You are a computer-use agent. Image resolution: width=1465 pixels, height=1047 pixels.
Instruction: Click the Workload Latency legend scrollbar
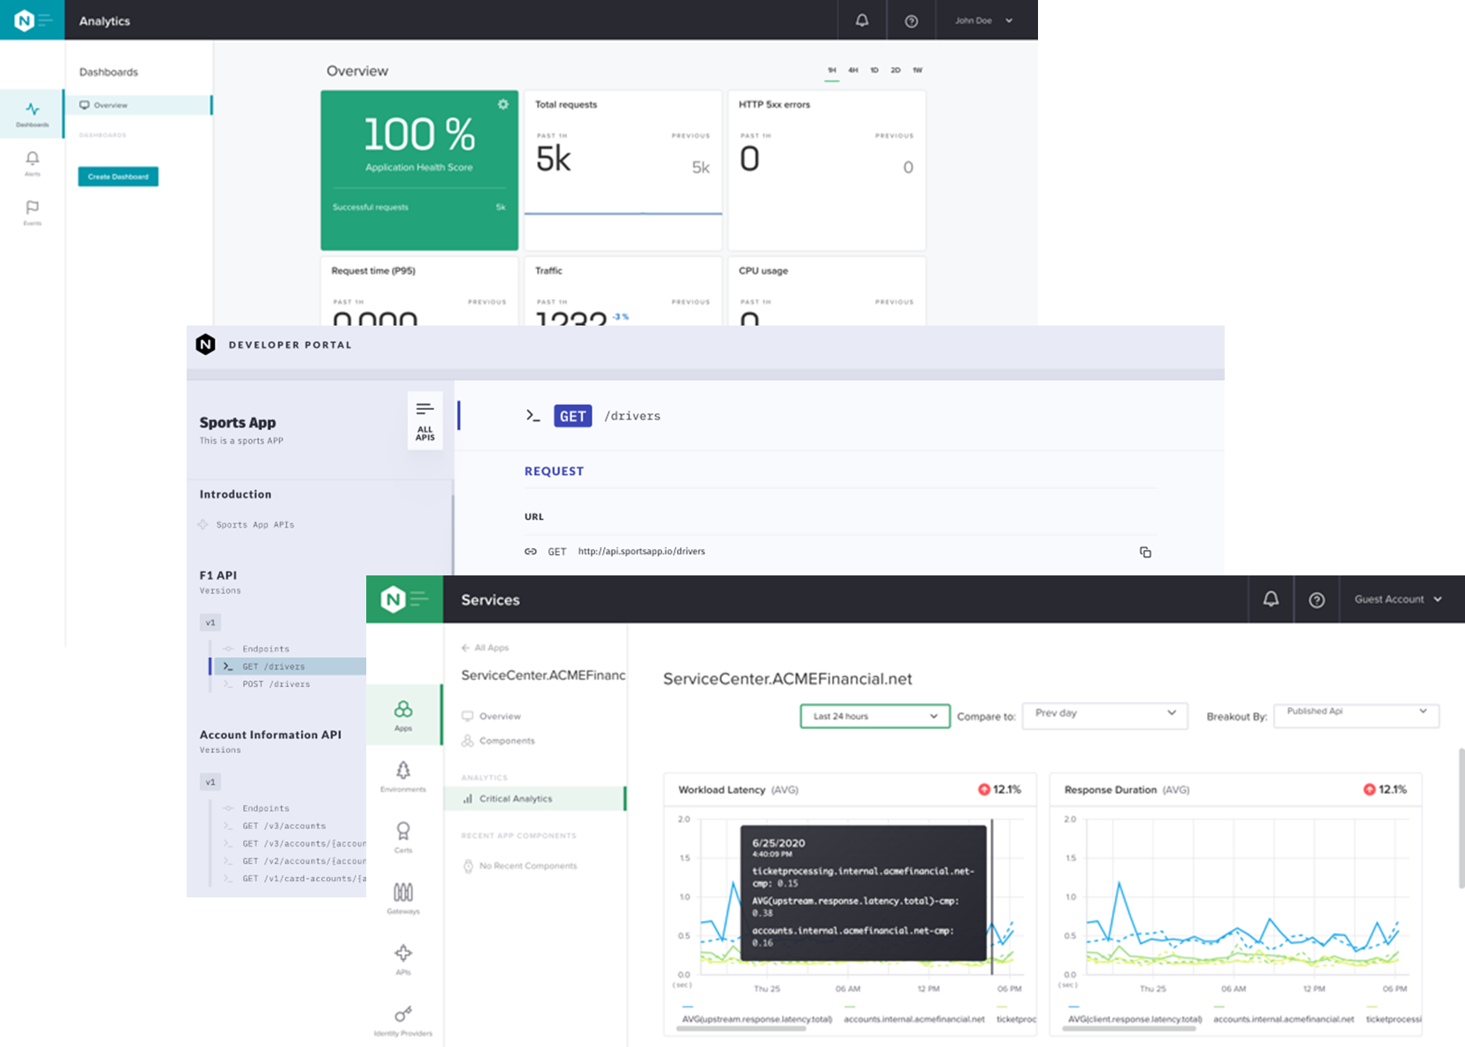754,1028
